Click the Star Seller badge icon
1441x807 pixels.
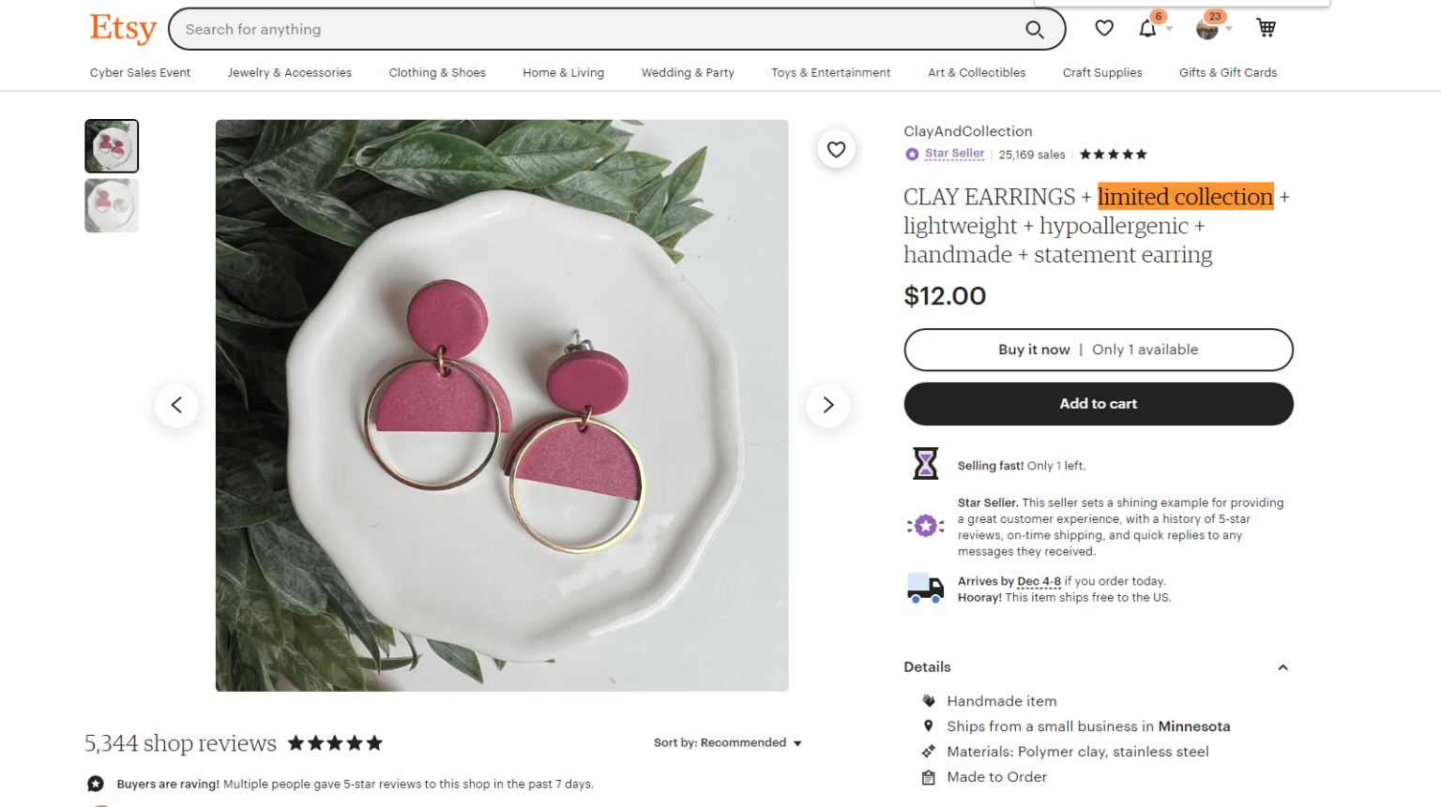click(911, 154)
